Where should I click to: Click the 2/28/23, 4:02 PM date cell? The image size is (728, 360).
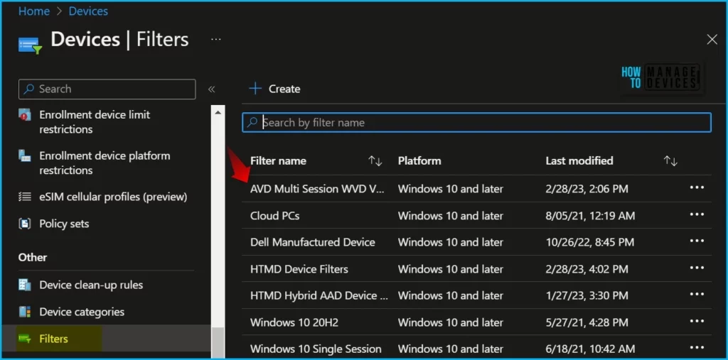pos(587,269)
